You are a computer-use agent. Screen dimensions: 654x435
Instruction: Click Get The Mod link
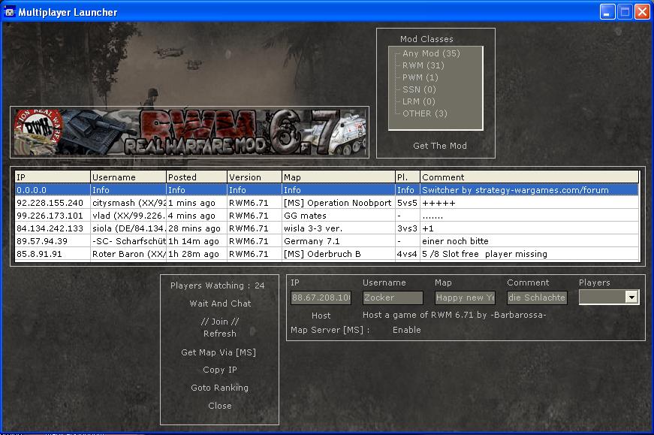pyautogui.click(x=439, y=146)
